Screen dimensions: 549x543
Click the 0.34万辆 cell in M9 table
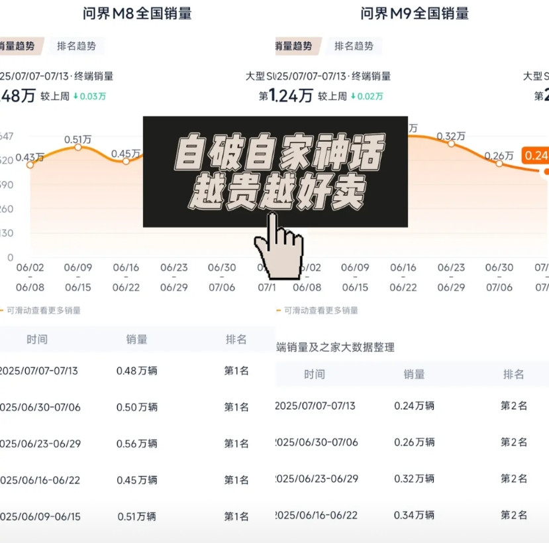coord(414,515)
